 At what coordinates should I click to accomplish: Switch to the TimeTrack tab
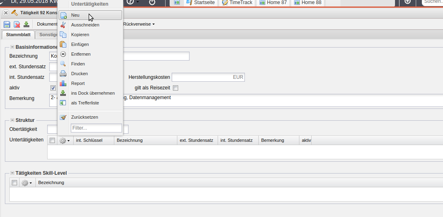238,3
